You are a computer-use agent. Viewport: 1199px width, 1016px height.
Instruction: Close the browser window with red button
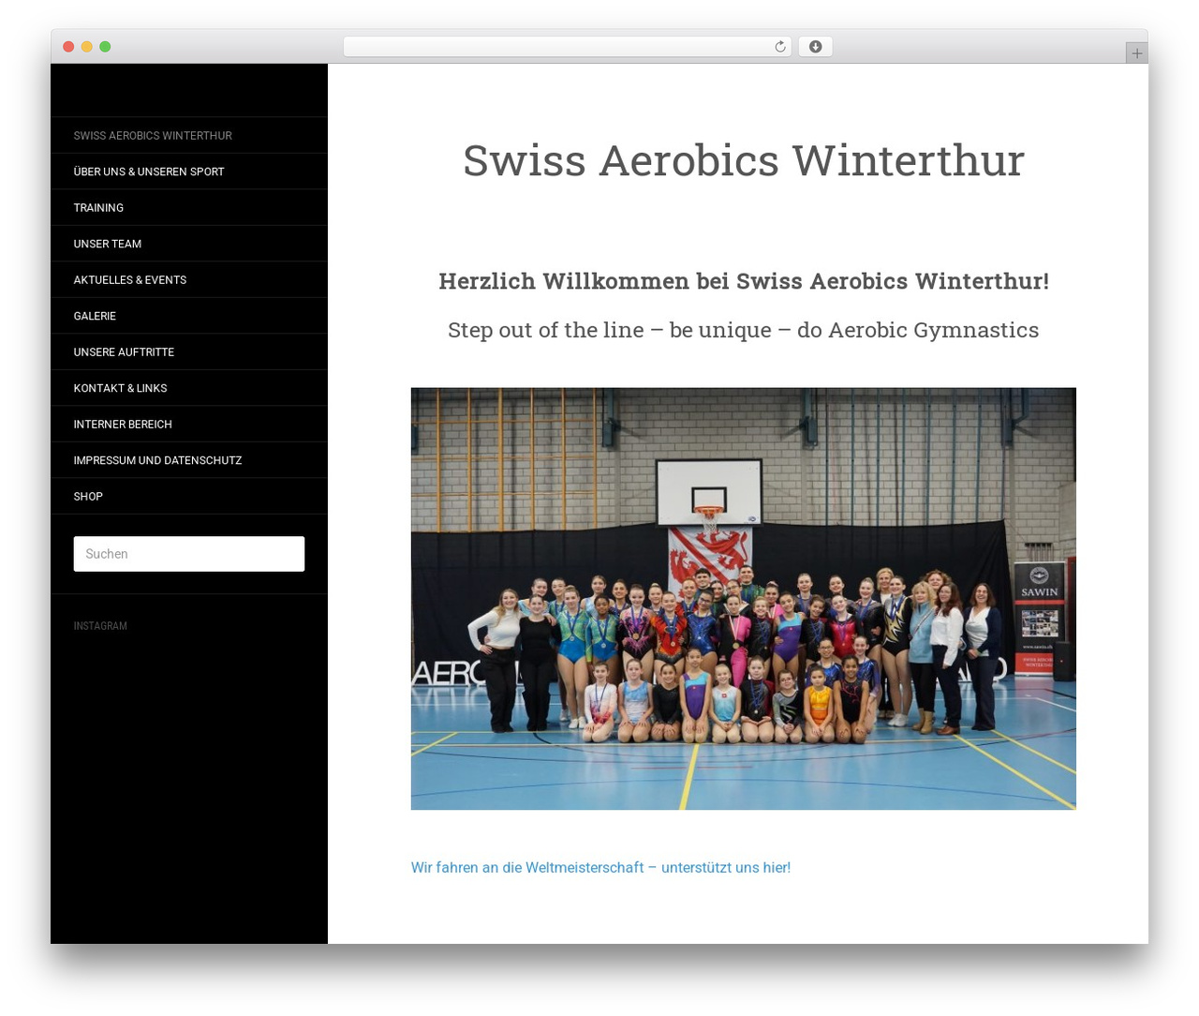pos(68,47)
